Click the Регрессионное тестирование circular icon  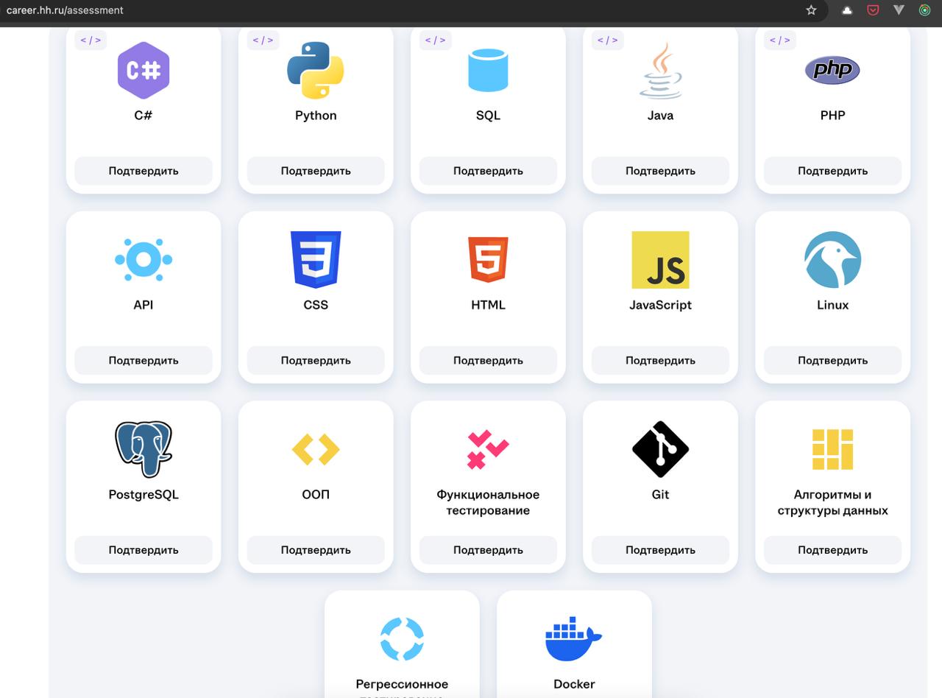click(402, 638)
